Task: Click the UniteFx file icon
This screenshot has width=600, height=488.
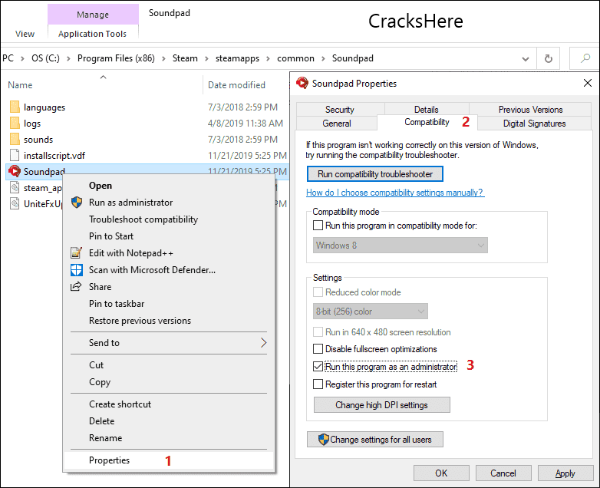Action: pos(15,203)
